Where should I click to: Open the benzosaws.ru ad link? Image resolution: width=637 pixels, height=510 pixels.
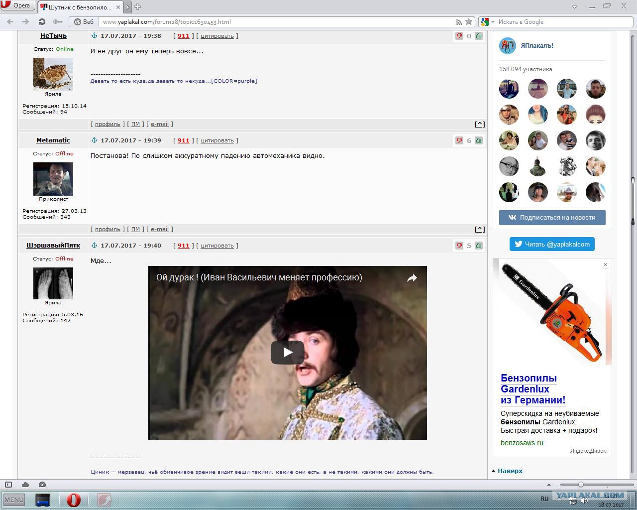click(x=522, y=443)
